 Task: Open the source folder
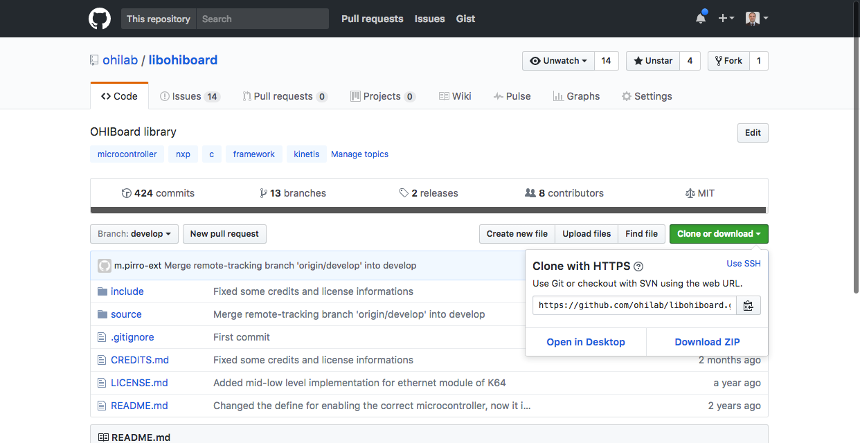click(126, 314)
